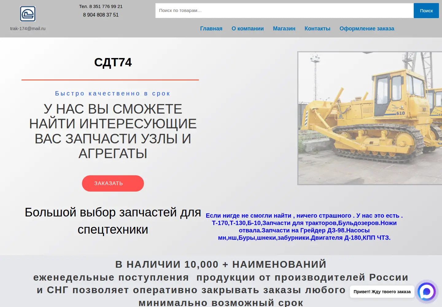Open the 'Главная' menu item
442x307 pixels.
click(x=211, y=29)
